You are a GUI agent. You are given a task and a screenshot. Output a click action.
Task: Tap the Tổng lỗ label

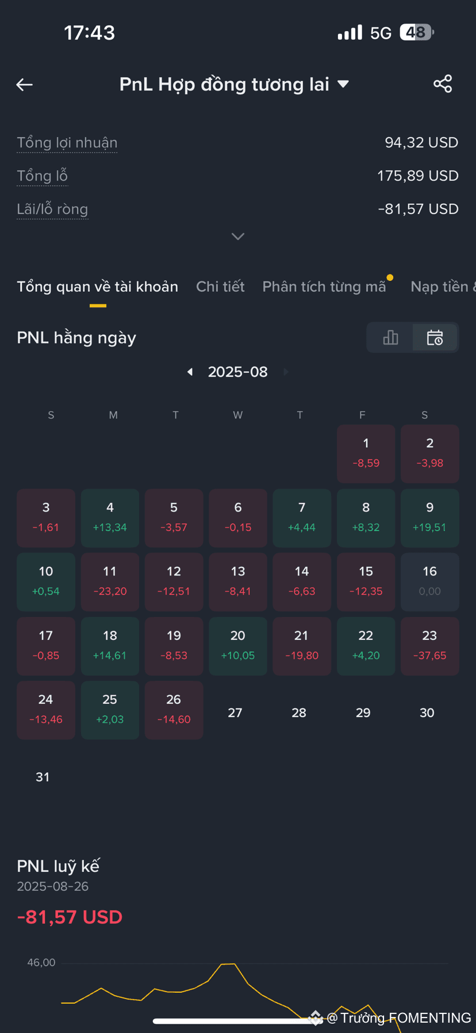click(x=42, y=176)
